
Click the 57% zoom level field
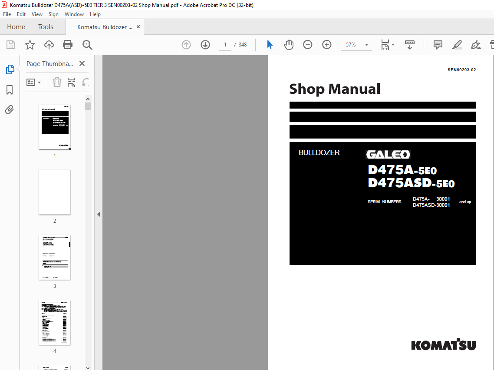(x=351, y=45)
